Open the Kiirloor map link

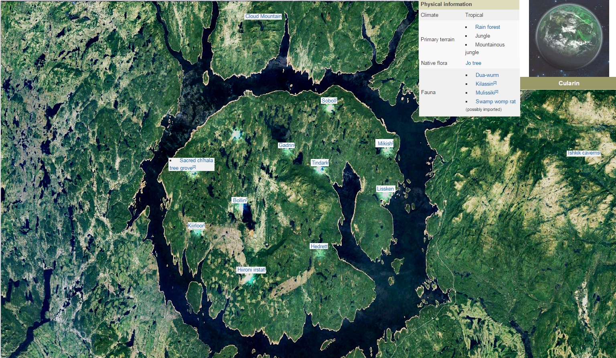coord(196,226)
